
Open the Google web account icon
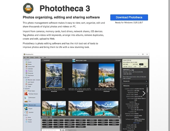26,120
